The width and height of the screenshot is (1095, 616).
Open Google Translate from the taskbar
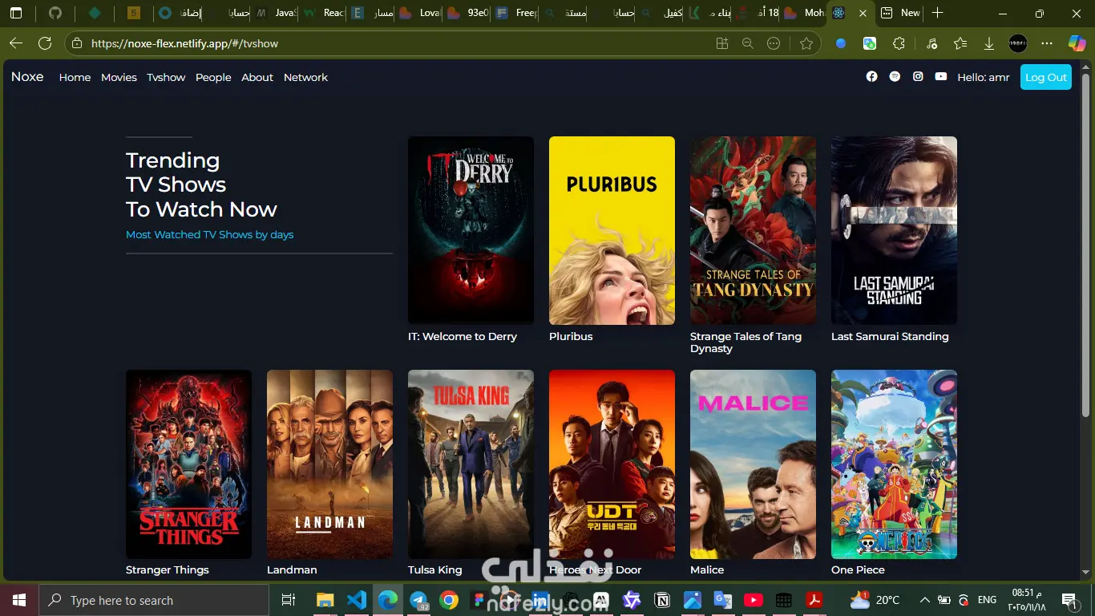(723, 600)
